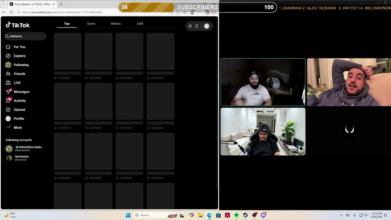Open Task View on the taskbar
391x220 pixels.
(x=182, y=215)
